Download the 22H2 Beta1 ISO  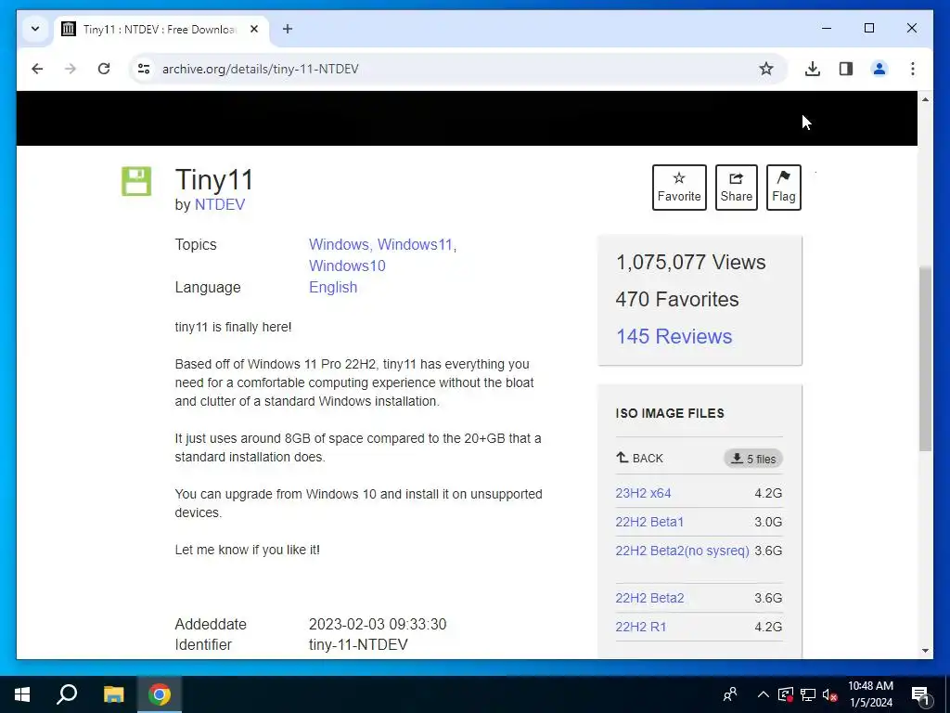tap(649, 522)
